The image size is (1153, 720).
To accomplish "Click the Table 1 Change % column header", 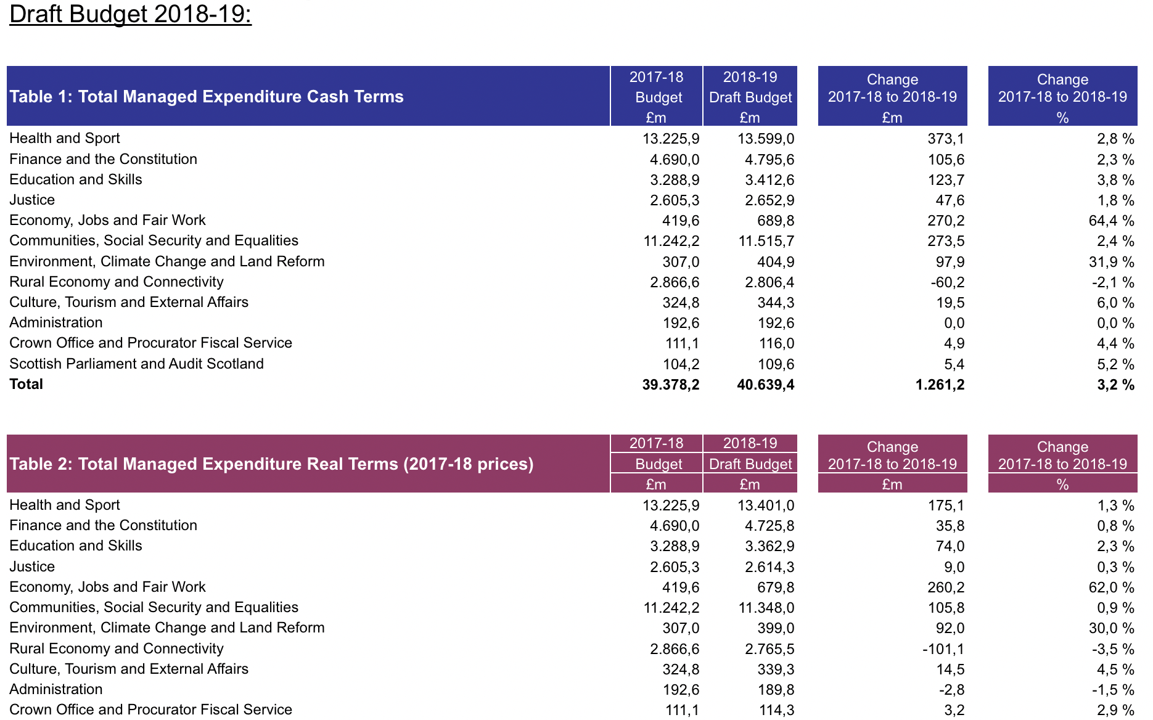I will [1062, 97].
